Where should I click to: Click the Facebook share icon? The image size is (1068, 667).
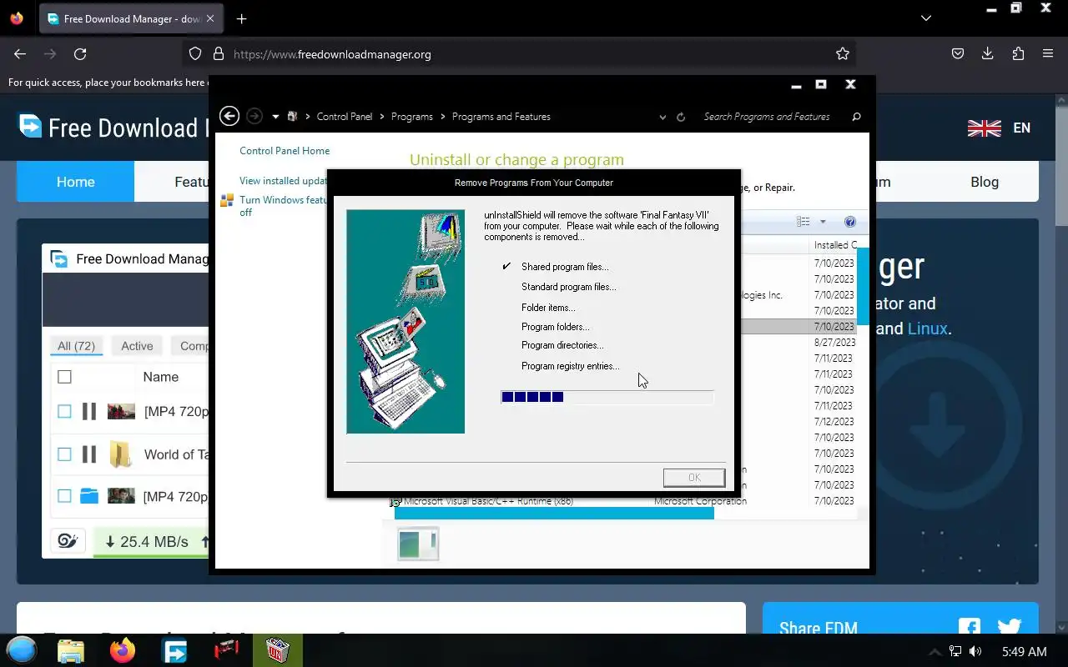point(970,628)
